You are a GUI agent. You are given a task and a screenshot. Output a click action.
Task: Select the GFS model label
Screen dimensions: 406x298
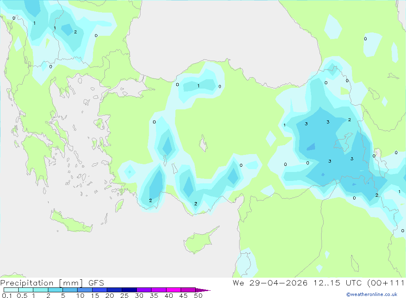pyautogui.click(x=96, y=283)
